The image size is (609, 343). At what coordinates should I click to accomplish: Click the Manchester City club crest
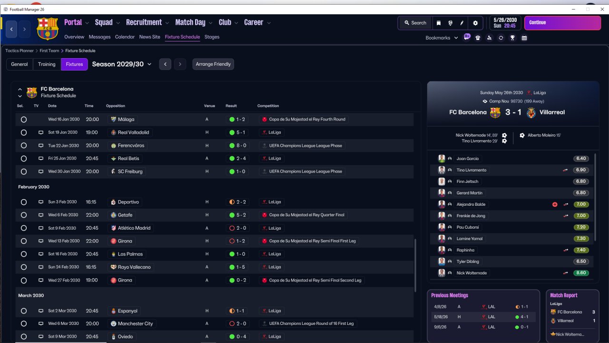click(113, 323)
